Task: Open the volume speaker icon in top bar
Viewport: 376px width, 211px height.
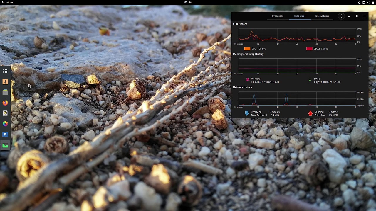Action: (x=368, y=2)
